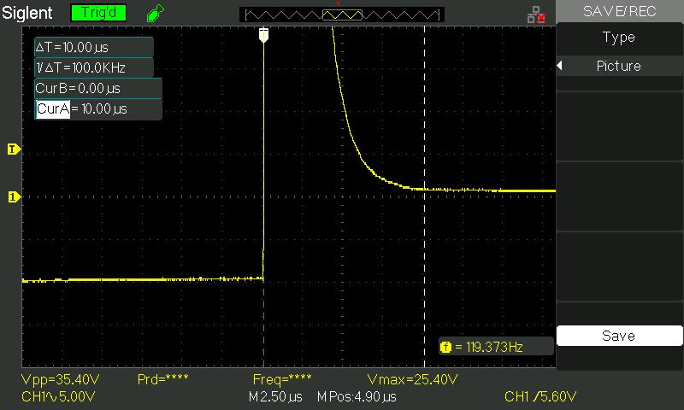The image size is (684, 410).
Task: Select the yellow trigger level T marker
Action: (x=13, y=149)
